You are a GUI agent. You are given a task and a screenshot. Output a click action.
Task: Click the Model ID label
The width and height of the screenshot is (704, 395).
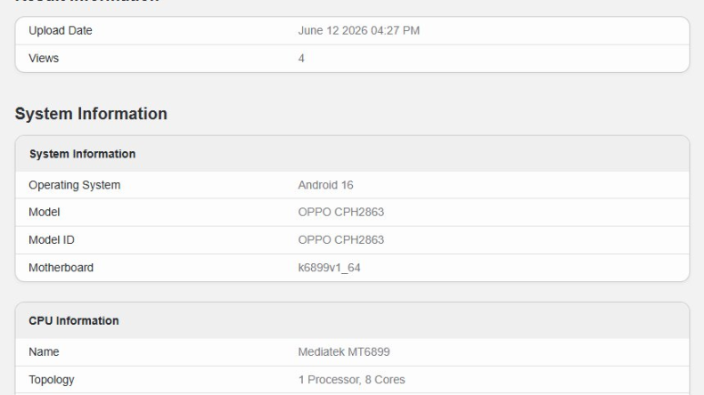[x=52, y=240]
